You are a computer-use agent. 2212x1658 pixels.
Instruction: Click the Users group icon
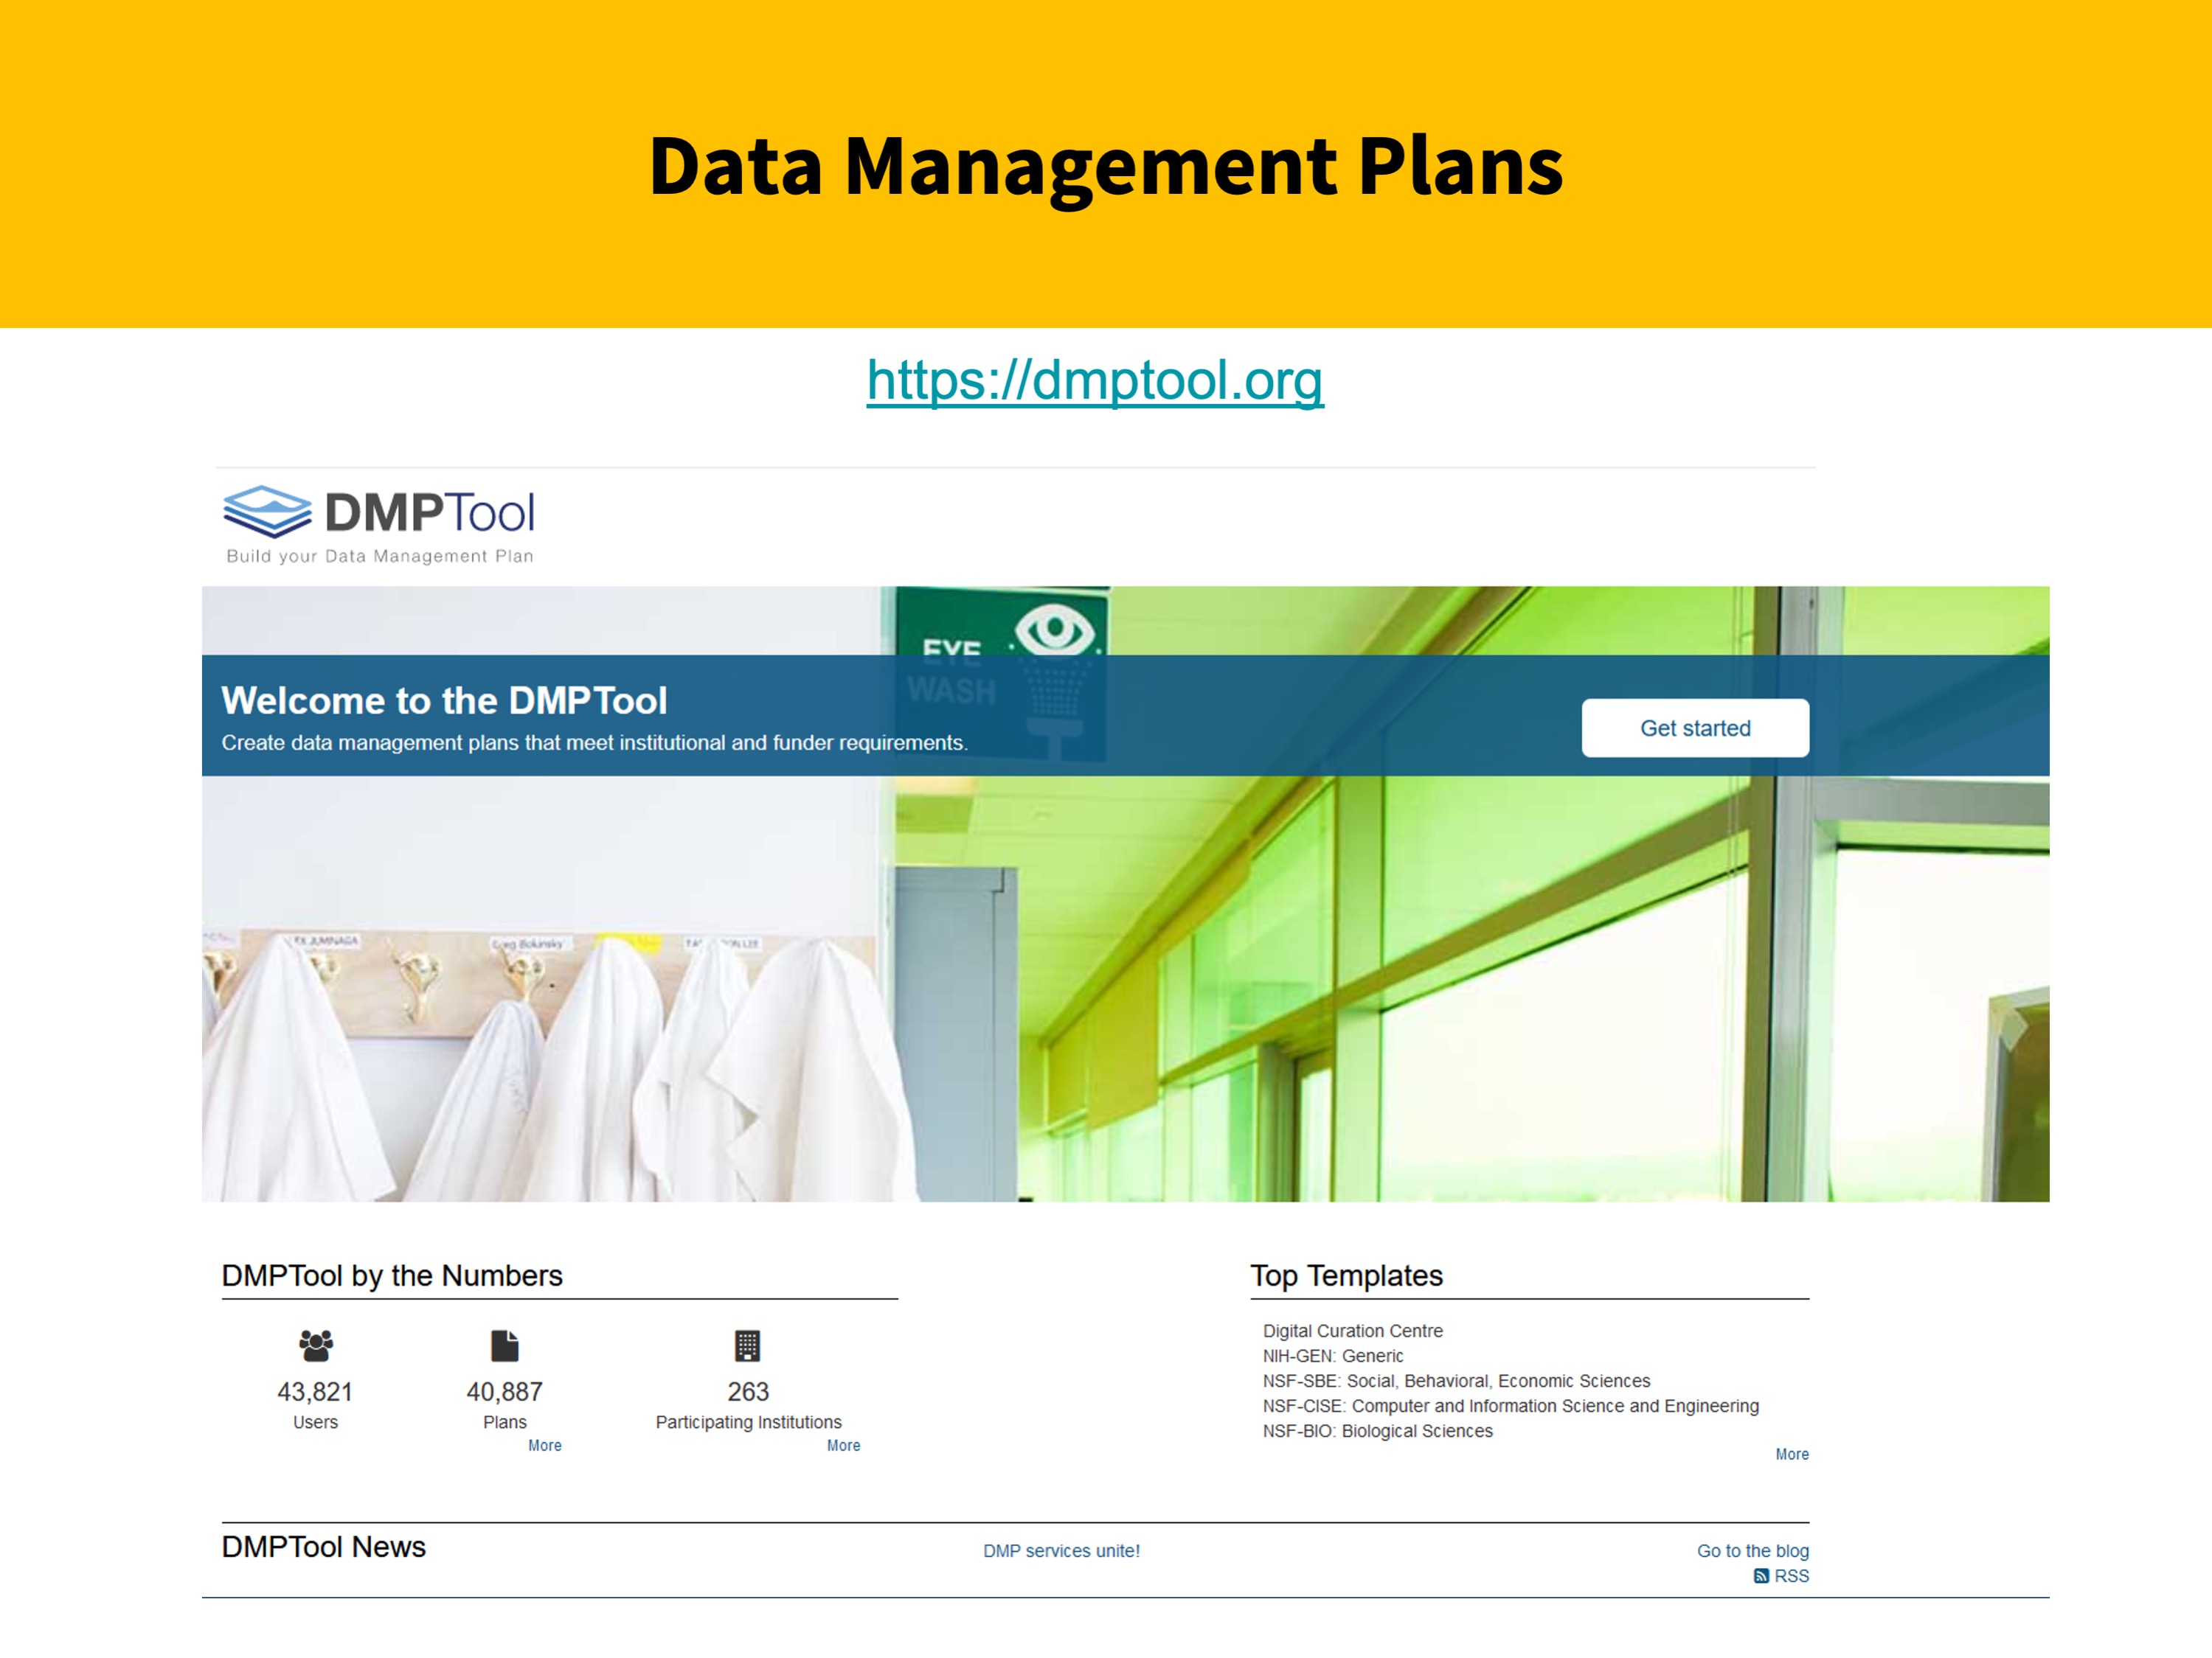pyautogui.click(x=316, y=1345)
